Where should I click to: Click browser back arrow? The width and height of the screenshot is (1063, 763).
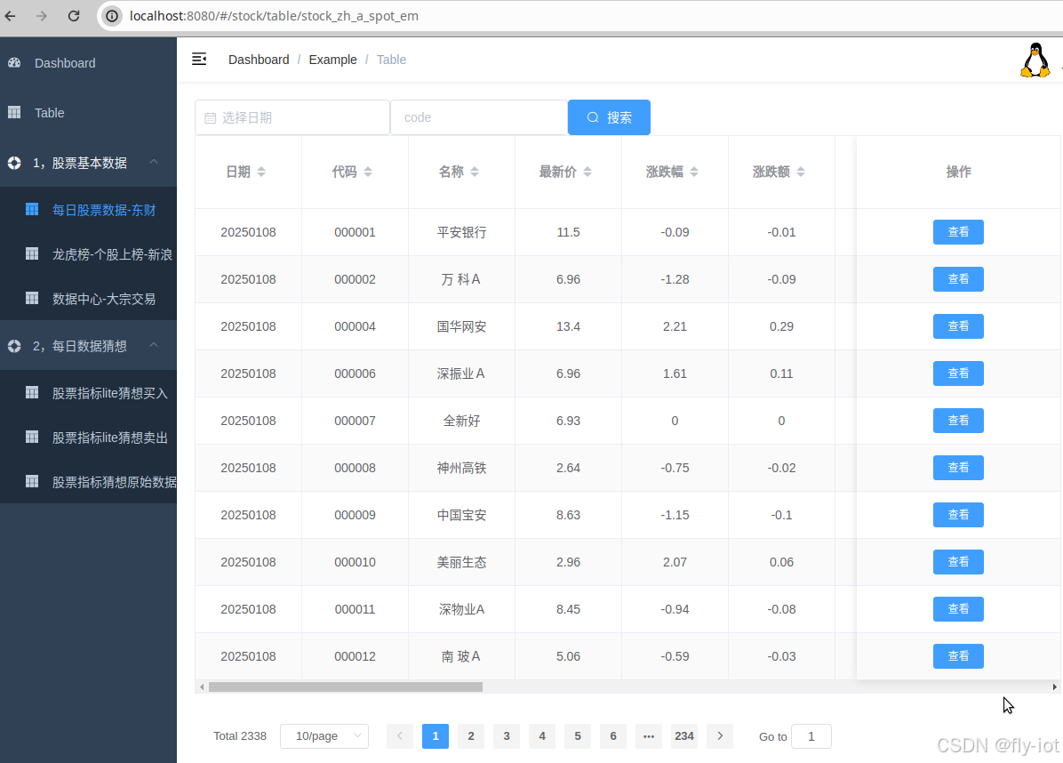(x=10, y=16)
